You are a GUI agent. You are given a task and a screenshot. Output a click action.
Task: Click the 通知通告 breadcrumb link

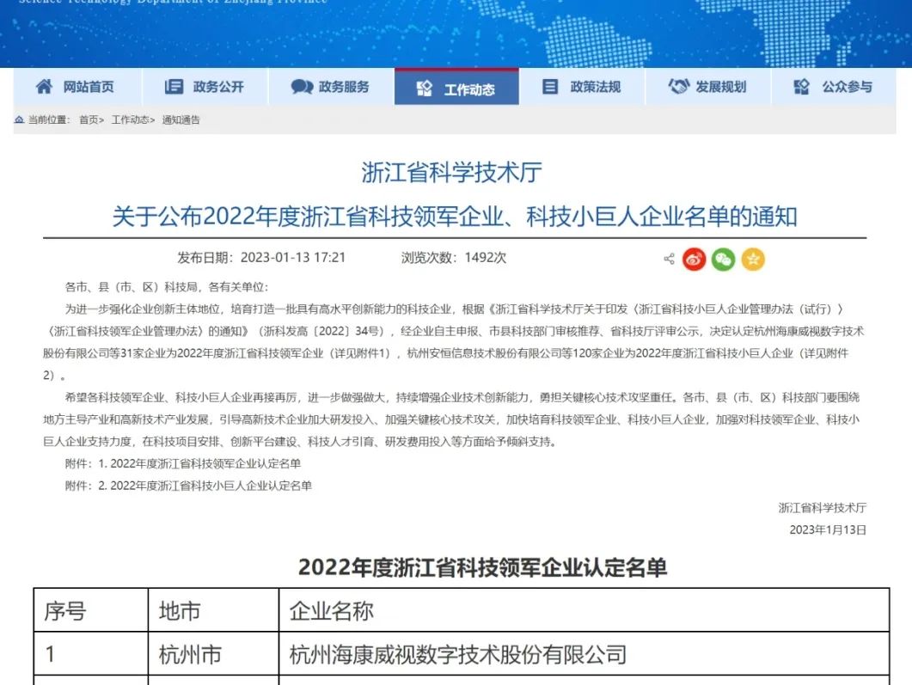(x=181, y=120)
